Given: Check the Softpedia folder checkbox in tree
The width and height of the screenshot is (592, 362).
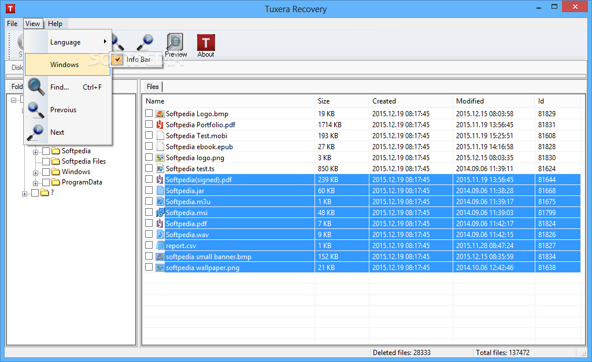Looking at the screenshot, I should point(46,151).
